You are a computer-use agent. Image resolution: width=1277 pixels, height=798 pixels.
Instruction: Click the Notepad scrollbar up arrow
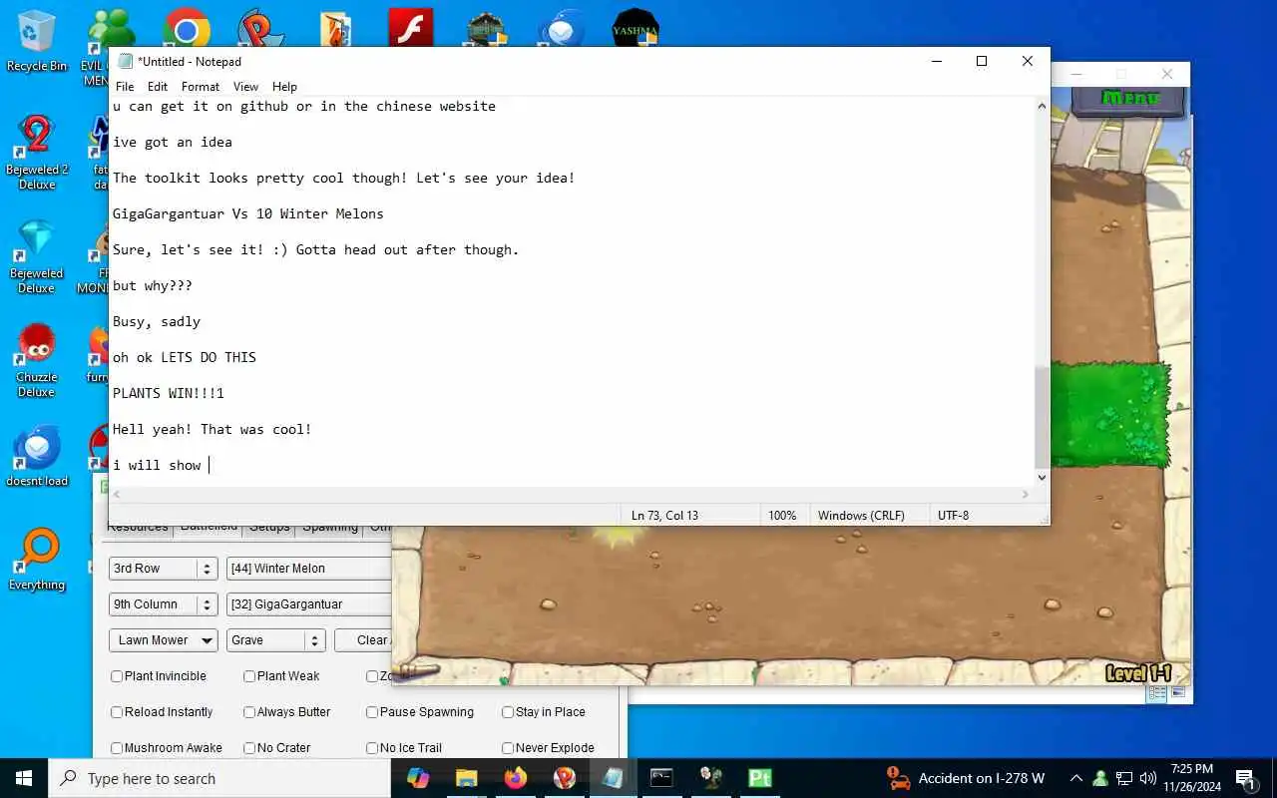1042,106
